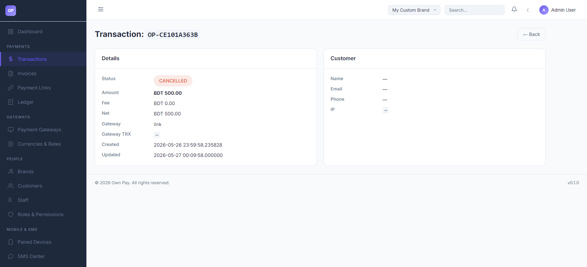This screenshot has width=587, height=267.
Task: Click created timestamp 2026-05-26 23:59:58.235828
Action: pyautogui.click(x=188, y=145)
